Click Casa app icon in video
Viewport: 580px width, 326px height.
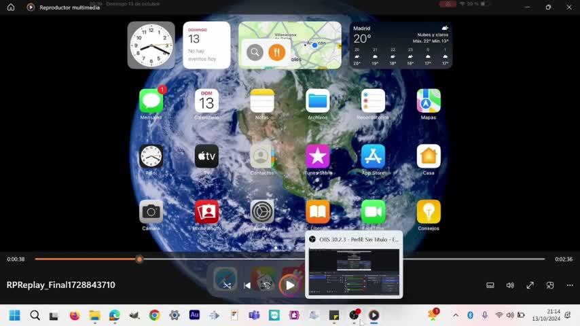click(429, 156)
